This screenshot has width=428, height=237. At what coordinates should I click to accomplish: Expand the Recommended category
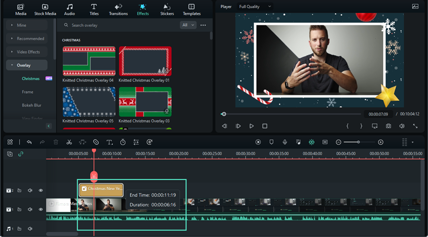(27, 38)
